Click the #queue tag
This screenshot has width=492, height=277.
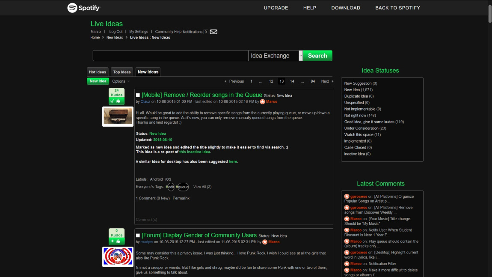pyautogui.click(x=183, y=187)
